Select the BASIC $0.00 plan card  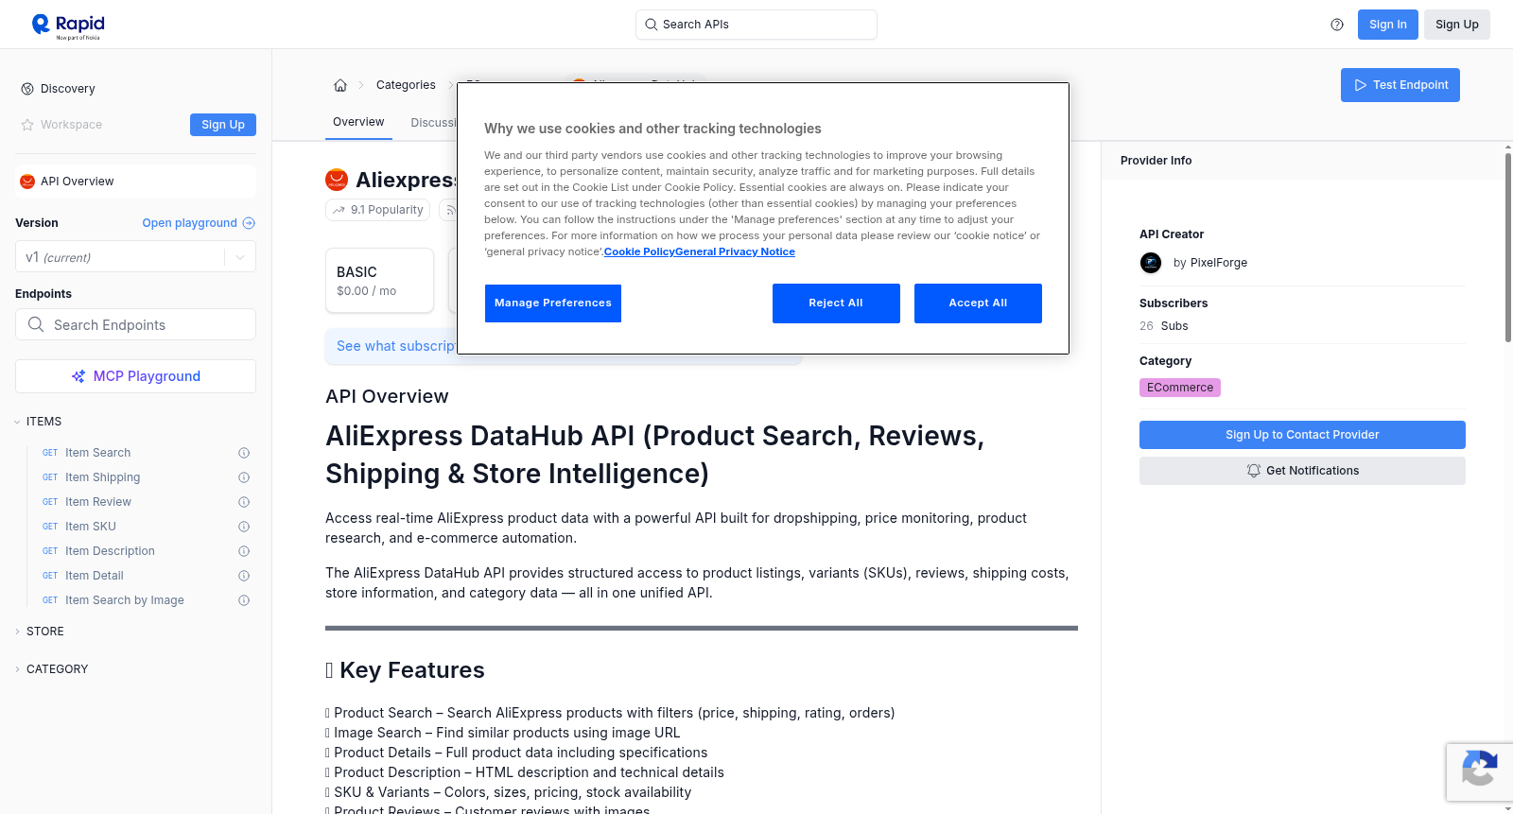pos(379,280)
